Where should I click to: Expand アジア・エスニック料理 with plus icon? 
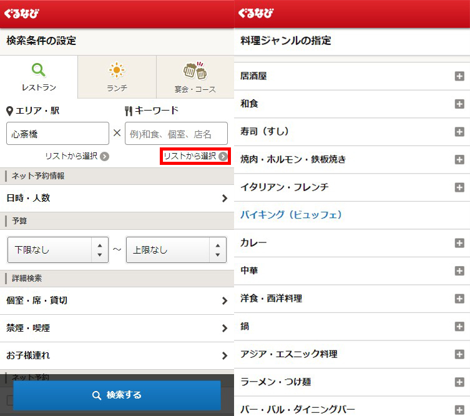coord(459,354)
